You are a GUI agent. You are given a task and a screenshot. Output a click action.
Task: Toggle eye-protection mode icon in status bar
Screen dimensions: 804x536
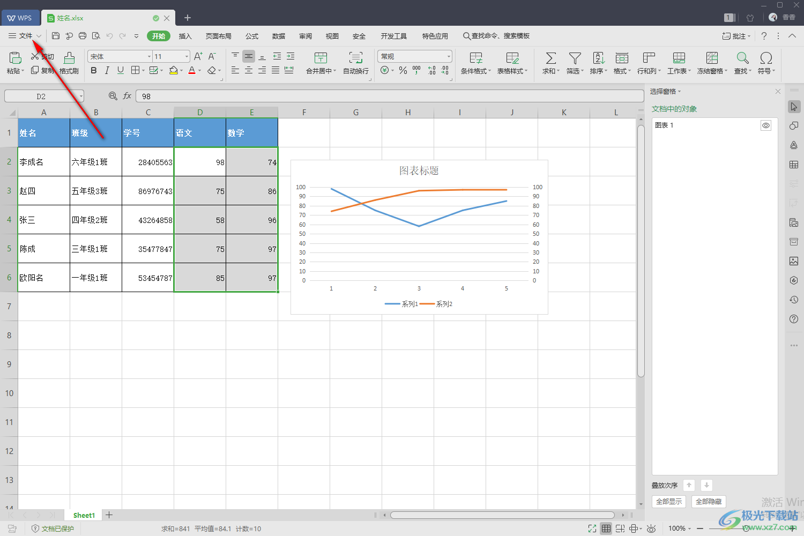(x=651, y=528)
